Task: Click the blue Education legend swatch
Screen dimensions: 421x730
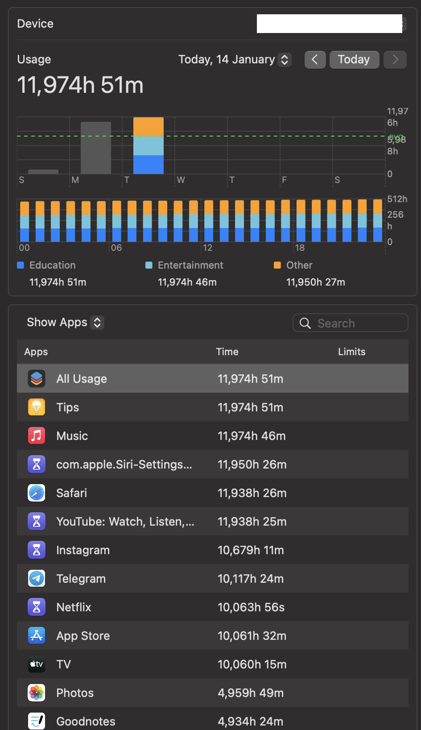Action: [21, 265]
